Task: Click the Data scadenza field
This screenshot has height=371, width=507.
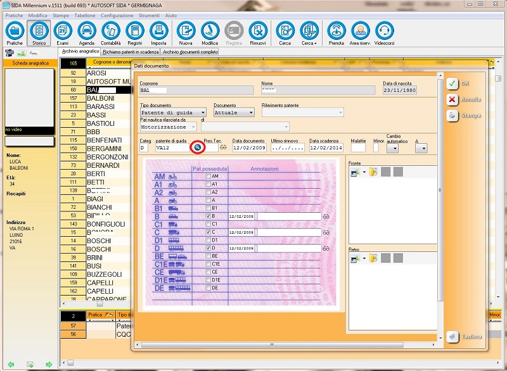Action: [326, 148]
